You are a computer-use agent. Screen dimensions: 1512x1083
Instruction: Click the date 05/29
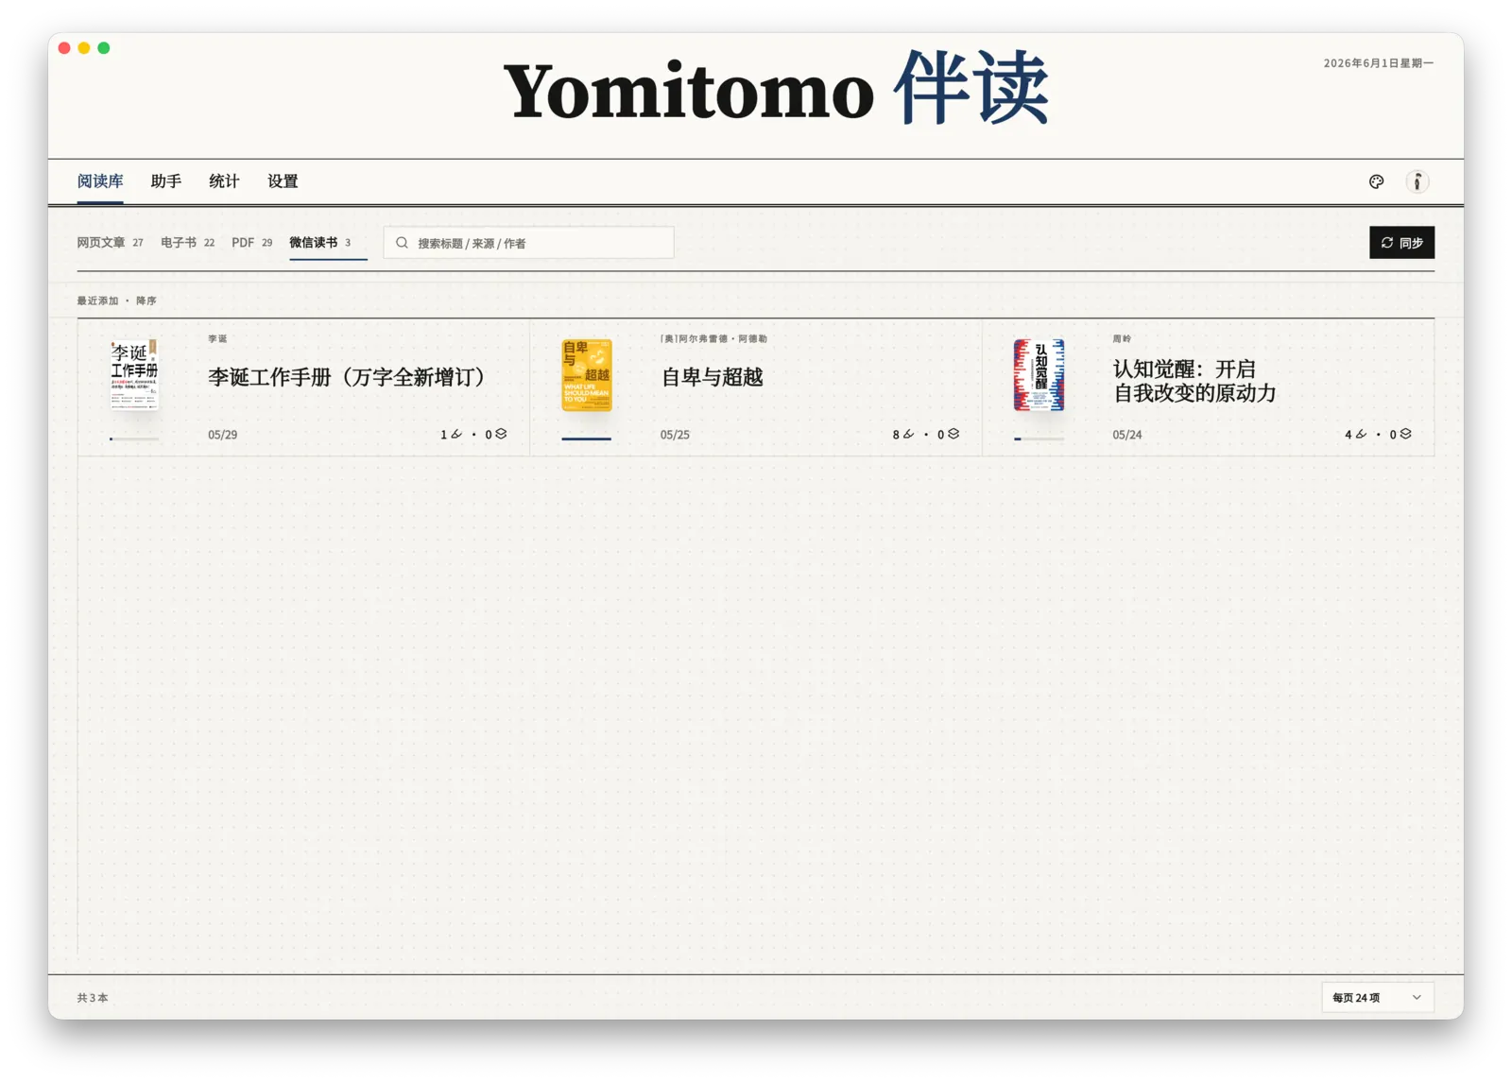[x=223, y=435]
